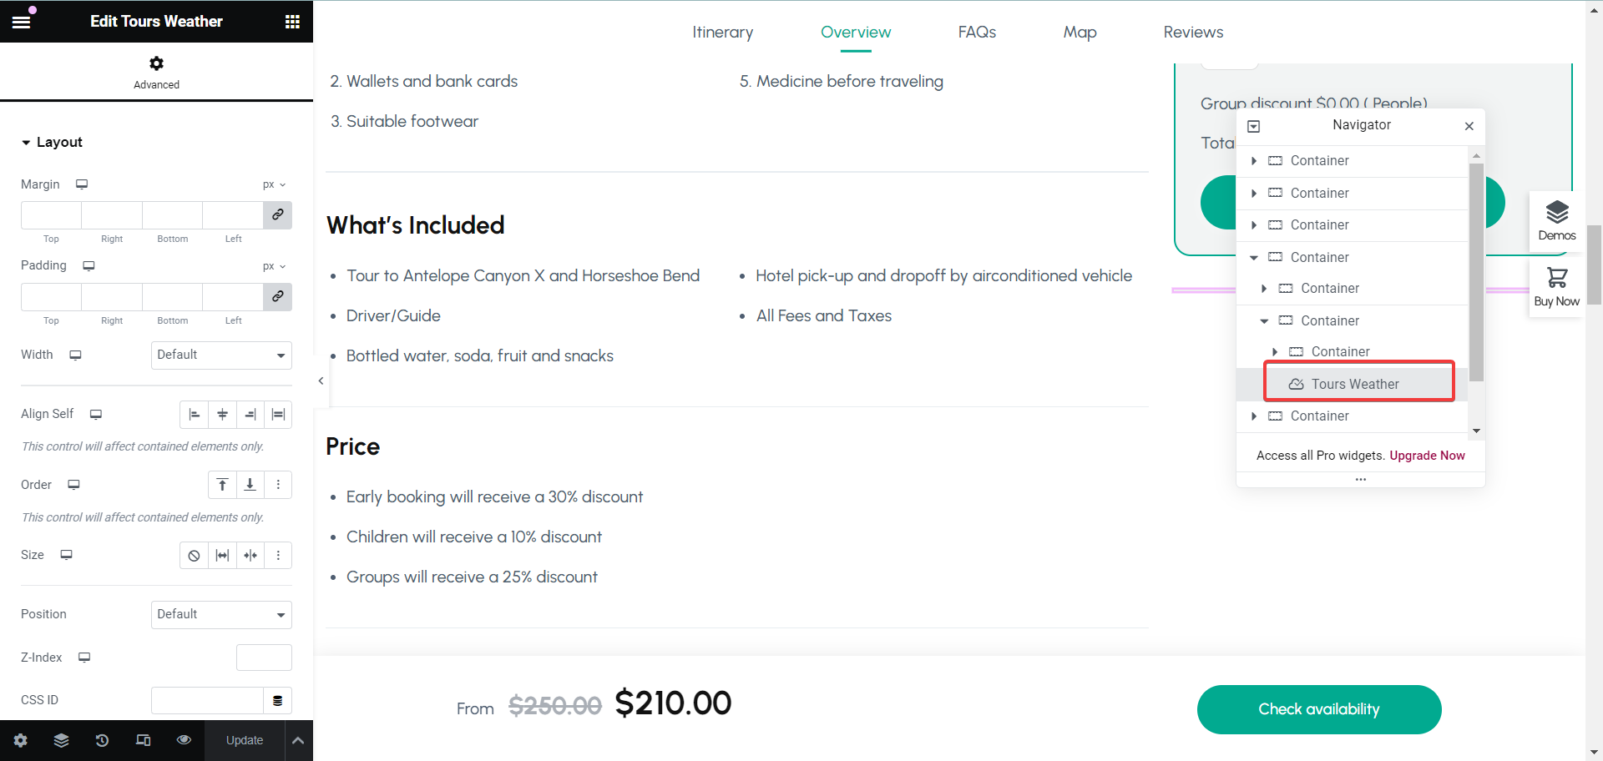Open page settings gear in the footer

point(20,740)
